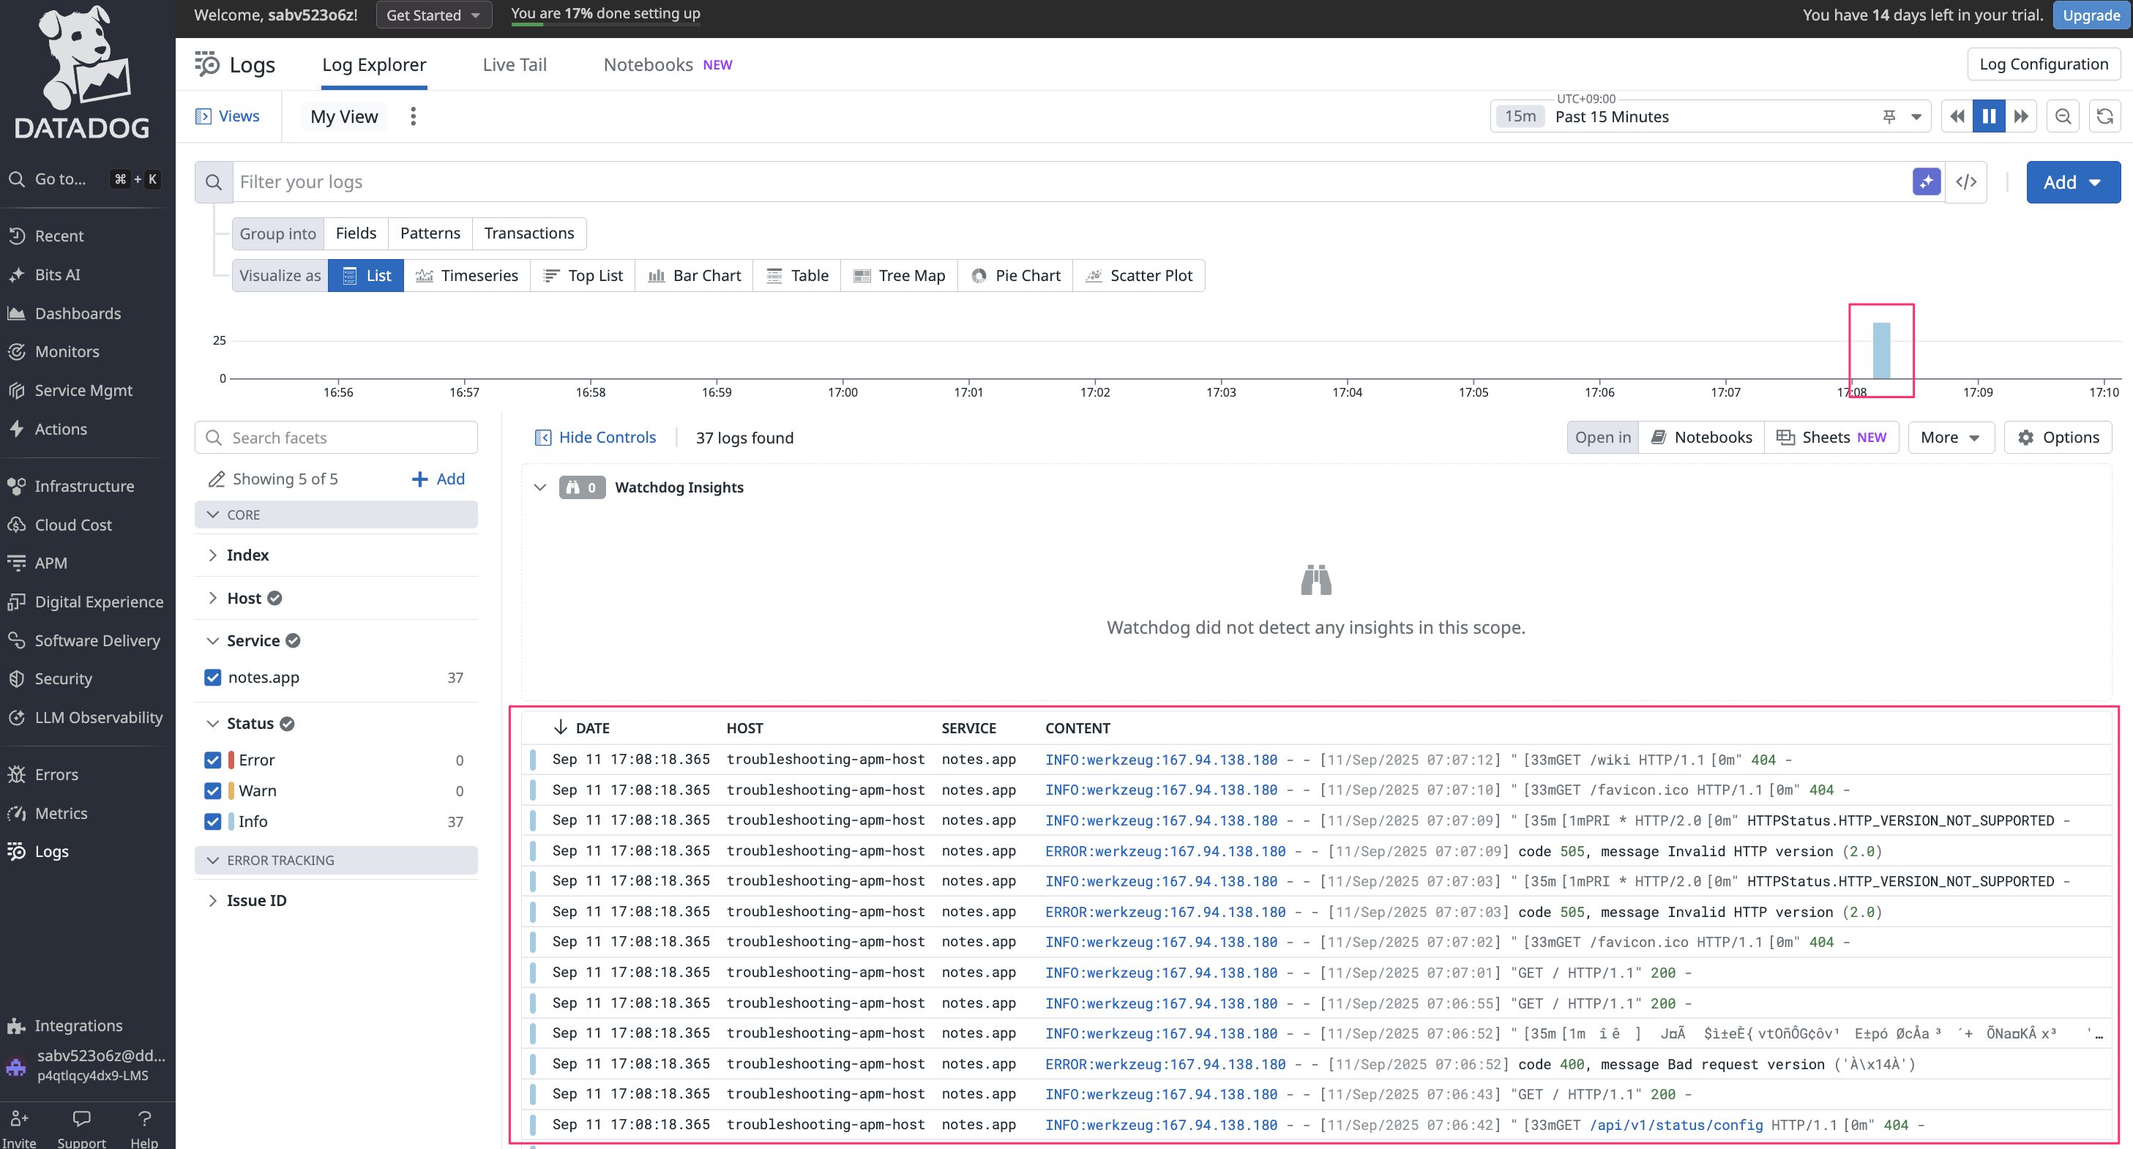Click the zoom out time range icon
Screen dimensions: 2133x1149
click(x=2063, y=116)
